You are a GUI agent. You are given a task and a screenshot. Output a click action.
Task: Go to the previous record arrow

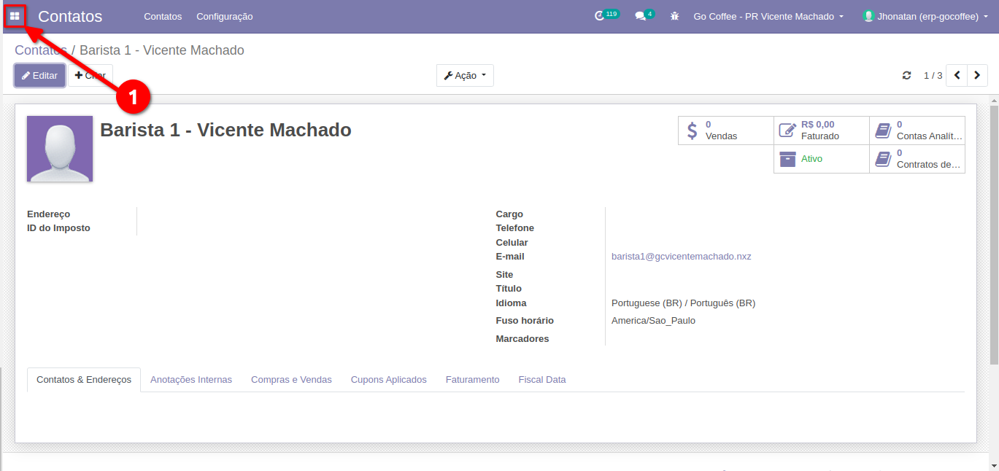click(x=957, y=76)
